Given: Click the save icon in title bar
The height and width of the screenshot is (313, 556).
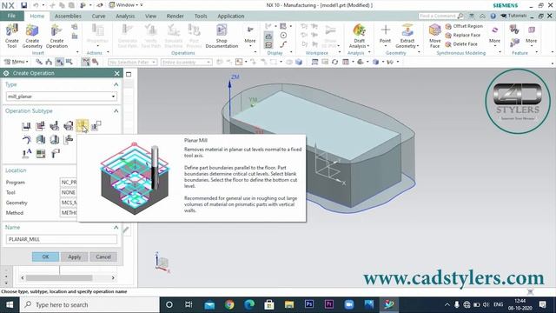Looking at the screenshot, I should click(23, 5).
